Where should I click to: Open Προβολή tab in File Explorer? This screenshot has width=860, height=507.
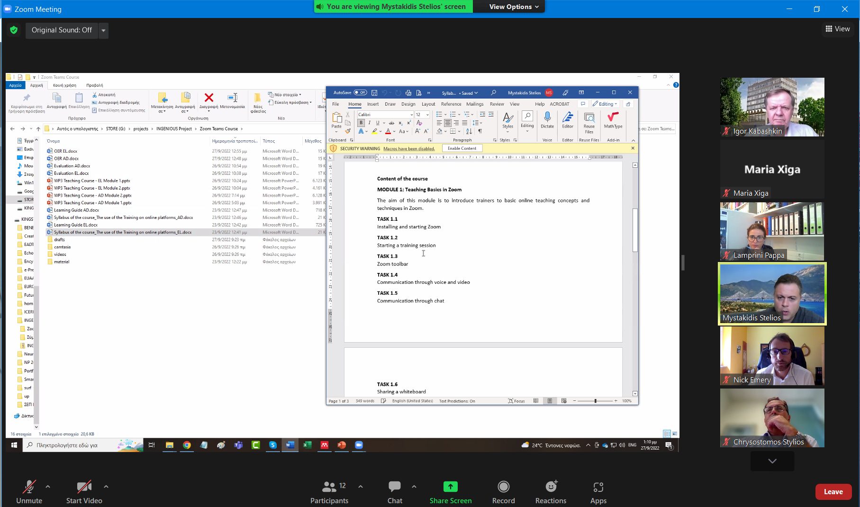(95, 85)
